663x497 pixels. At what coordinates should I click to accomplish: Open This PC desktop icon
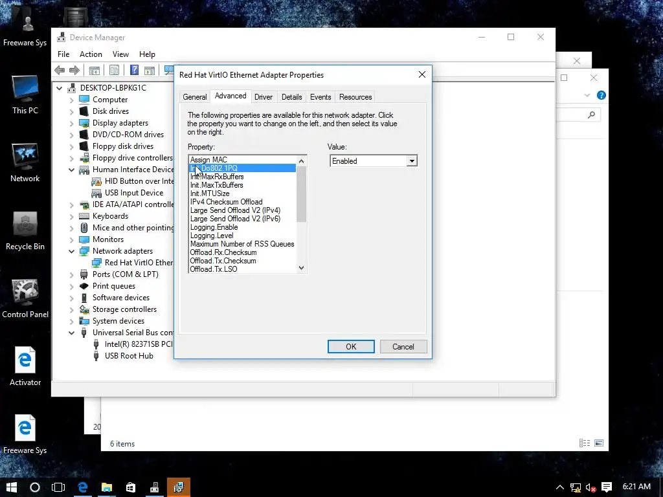(x=25, y=94)
